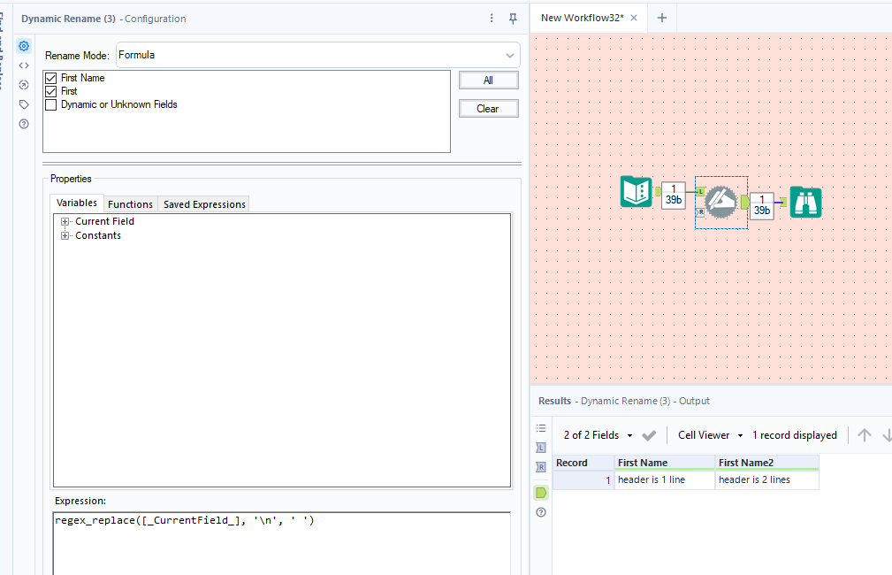Uncheck the First Name field
The width and height of the screenshot is (892, 575).
click(x=50, y=78)
